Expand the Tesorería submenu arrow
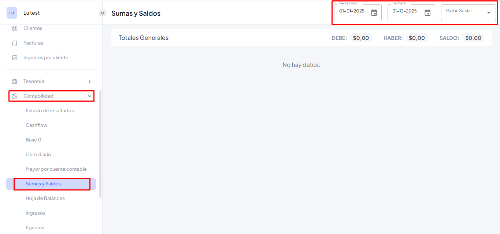The height and width of the screenshot is (234, 500). [x=90, y=82]
